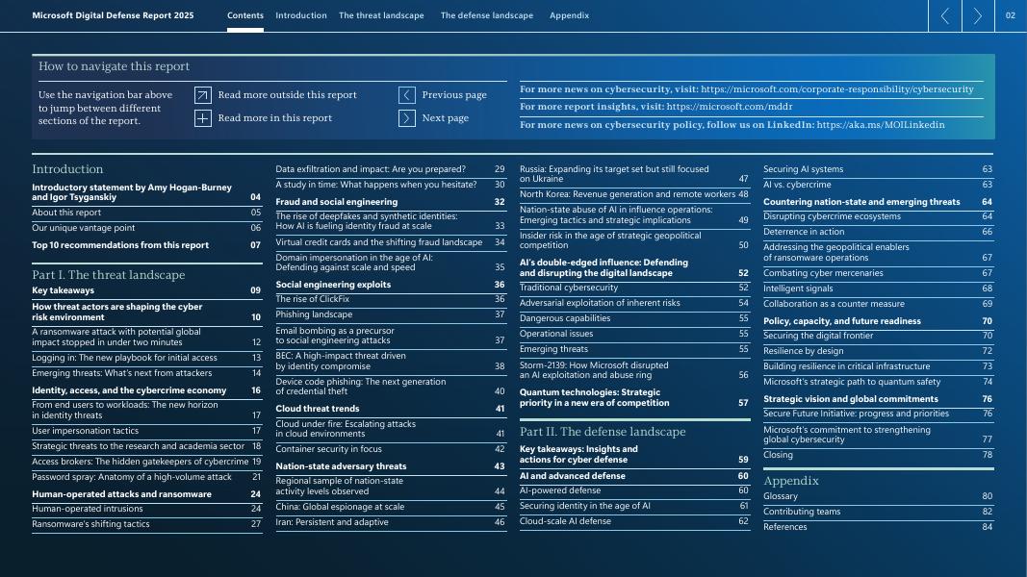
Task: Go to next page using header arrow
Action: pyautogui.click(x=978, y=15)
